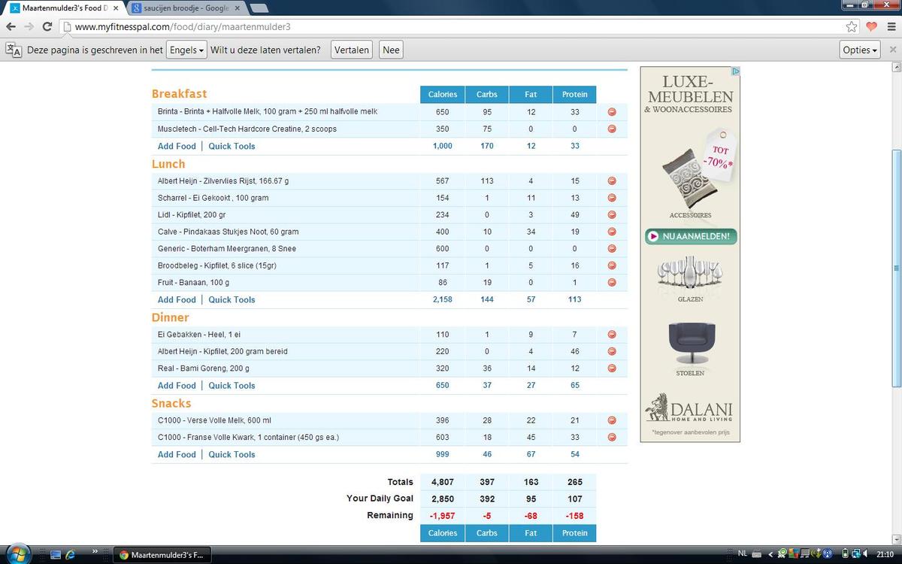Remove the Brinta breakfast entry with red icon
Screen dimensions: 902x564
point(611,112)
